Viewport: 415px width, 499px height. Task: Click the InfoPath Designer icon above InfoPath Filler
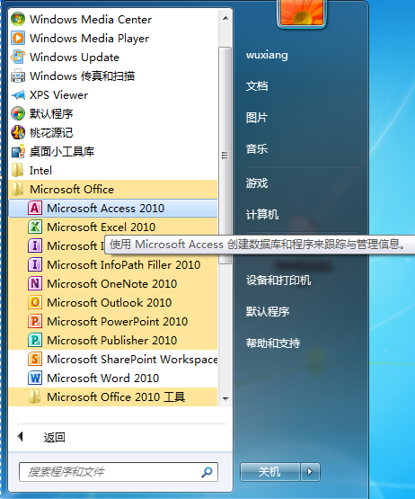tap(35, 245)
